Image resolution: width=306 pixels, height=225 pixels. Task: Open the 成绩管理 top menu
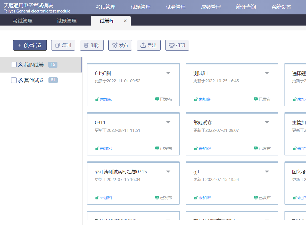tap(211, 7)
